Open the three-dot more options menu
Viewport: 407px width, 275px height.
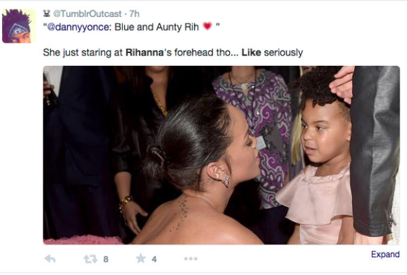[x=191, y=259]
